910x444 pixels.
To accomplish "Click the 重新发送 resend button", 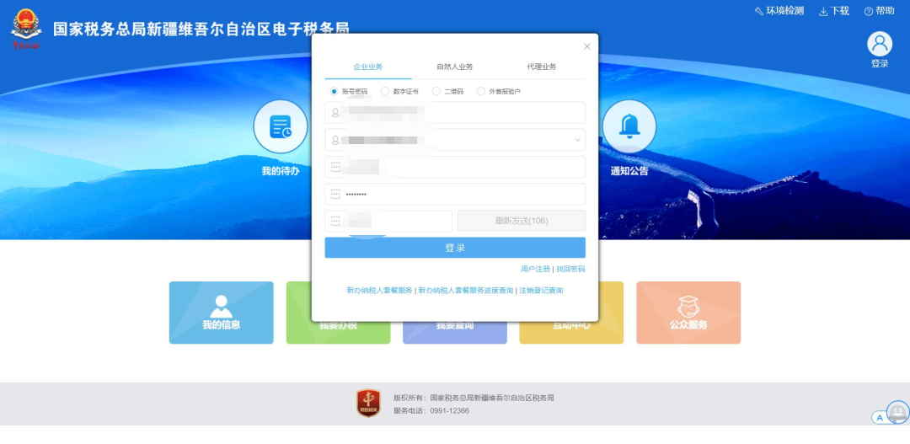I will pyautogui.click(x=522, y=221).
